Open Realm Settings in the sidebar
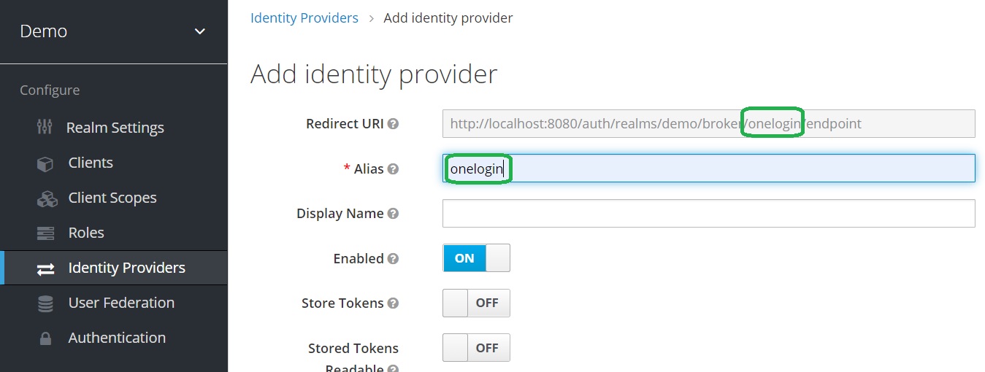This screenshot has height=372, width=985. coord(115,128)
